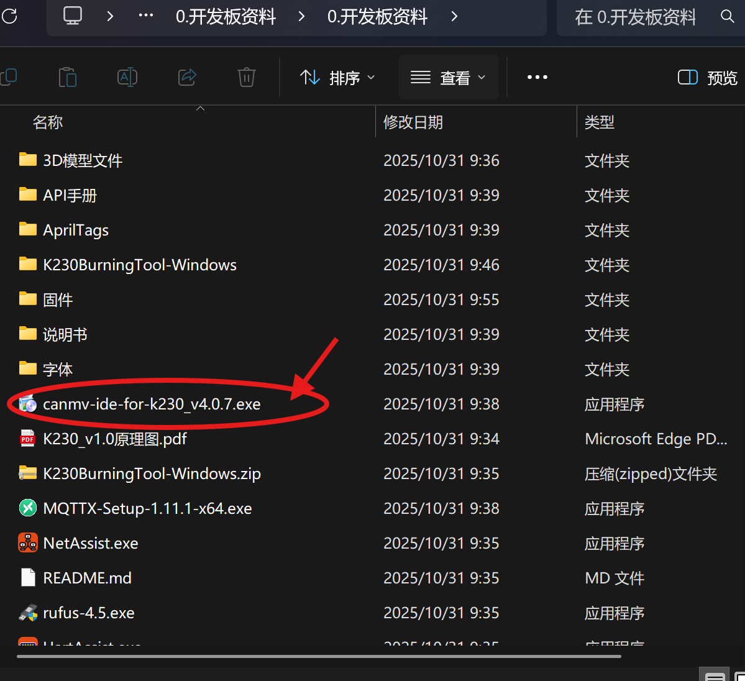The height and width of the screenshot is (681, 745).
Task: Select the K230BurningTool-Windows folder
Action: tap(139, 265)
